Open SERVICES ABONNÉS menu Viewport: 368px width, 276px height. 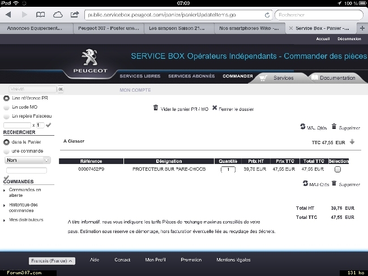(x=191, y=76)
